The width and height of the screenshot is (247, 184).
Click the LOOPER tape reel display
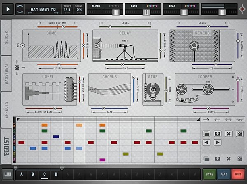click(205, 90)
